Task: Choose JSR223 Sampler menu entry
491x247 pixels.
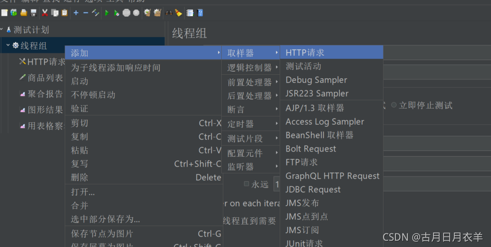Action: pyautogui.click(x=332, y=93)
